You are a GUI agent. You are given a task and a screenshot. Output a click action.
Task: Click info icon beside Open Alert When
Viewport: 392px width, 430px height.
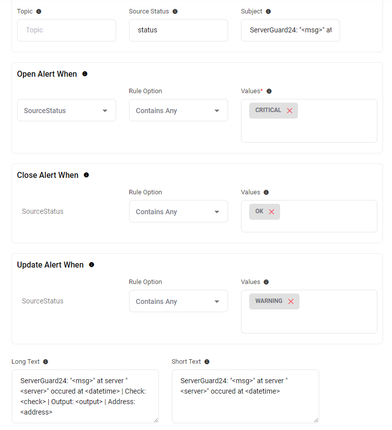(85, 74)
